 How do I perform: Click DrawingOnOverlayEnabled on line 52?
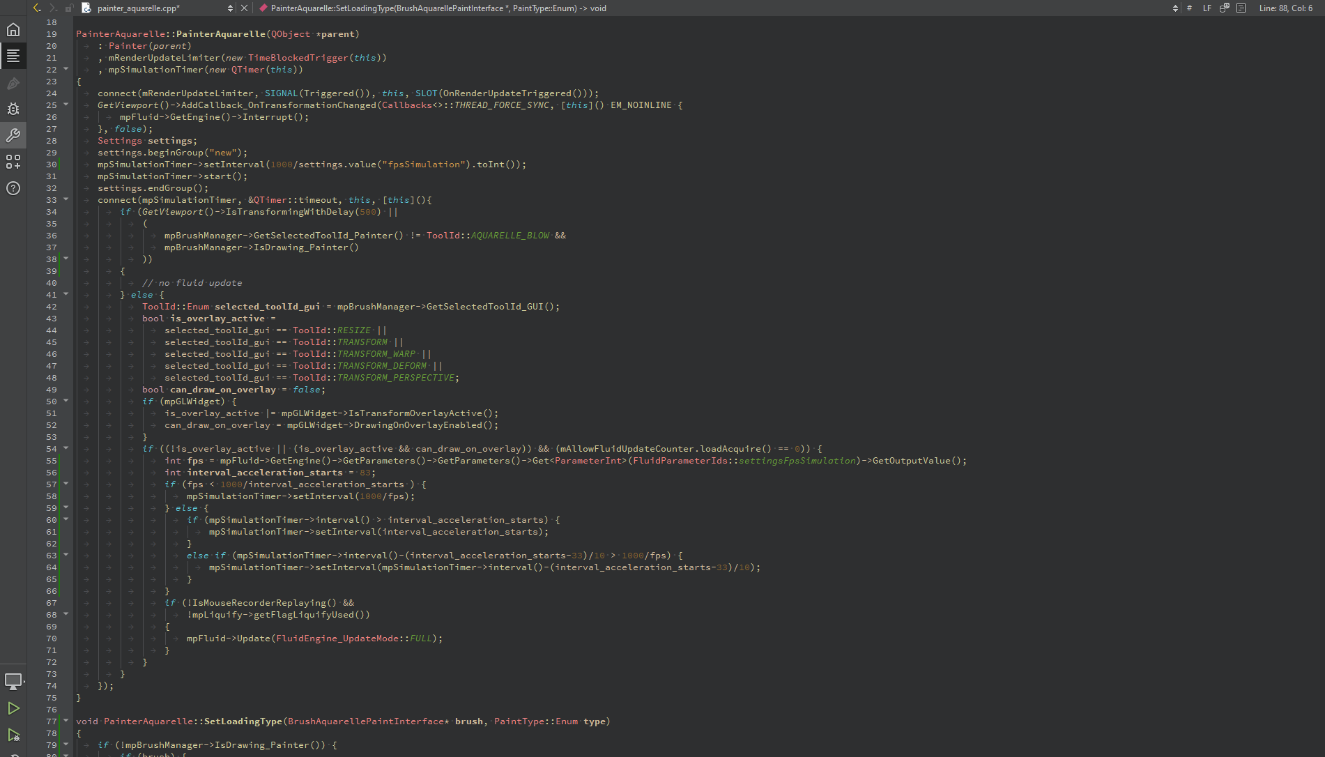tap(418, 425)
